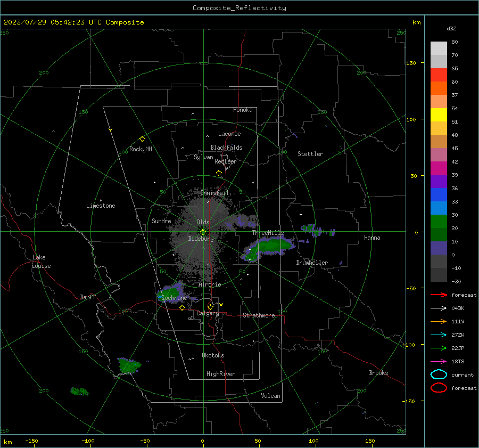Click the Strathmore label
479x448 pixels.
pyautogui.click(x=259, y=315)
